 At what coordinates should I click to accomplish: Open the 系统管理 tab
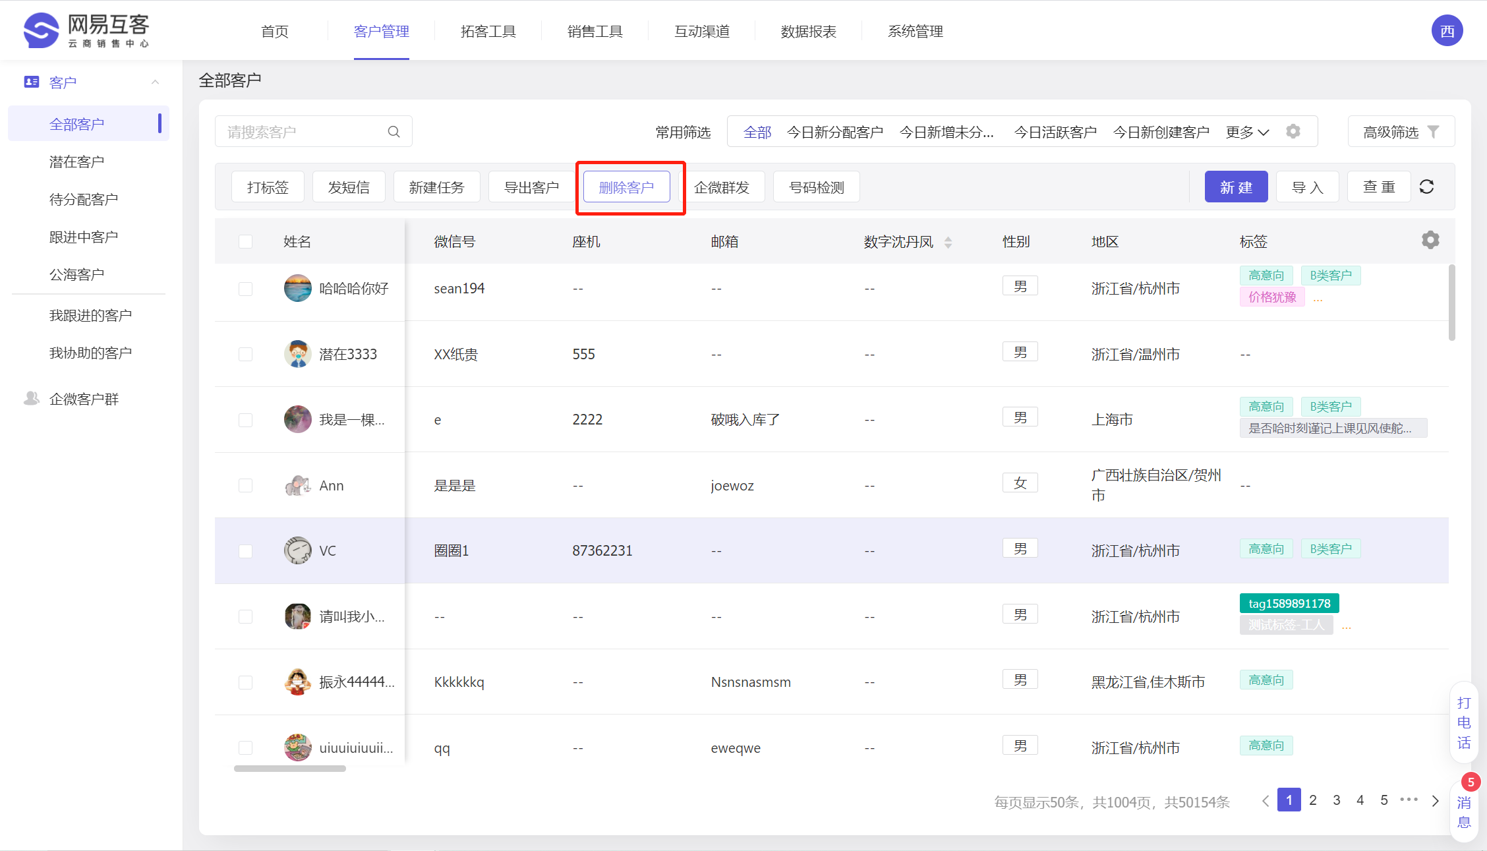coord(915,31)
